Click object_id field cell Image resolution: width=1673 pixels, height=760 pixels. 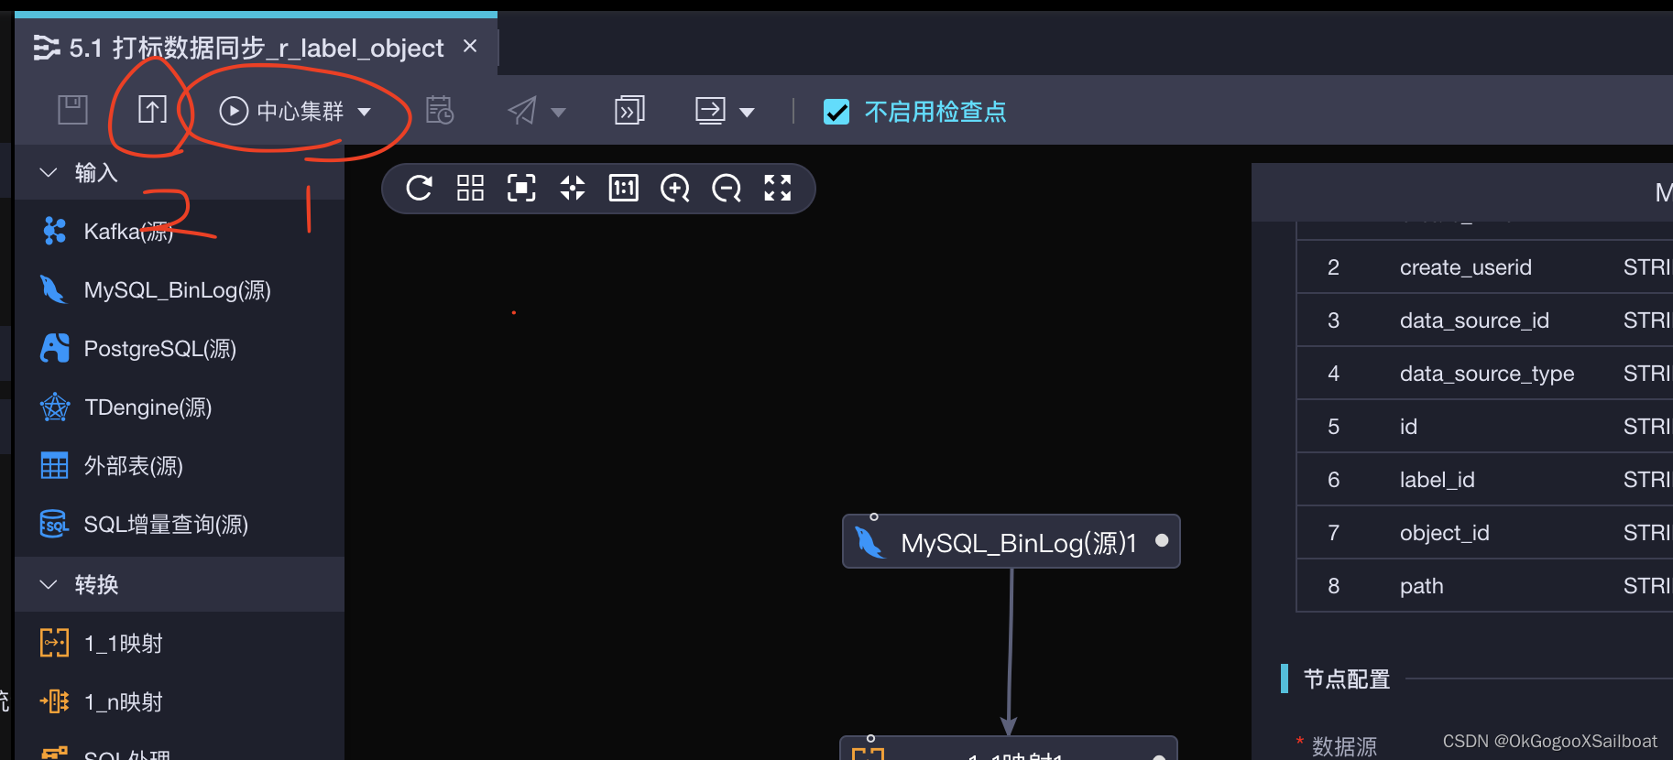[x=1444, y=533]
